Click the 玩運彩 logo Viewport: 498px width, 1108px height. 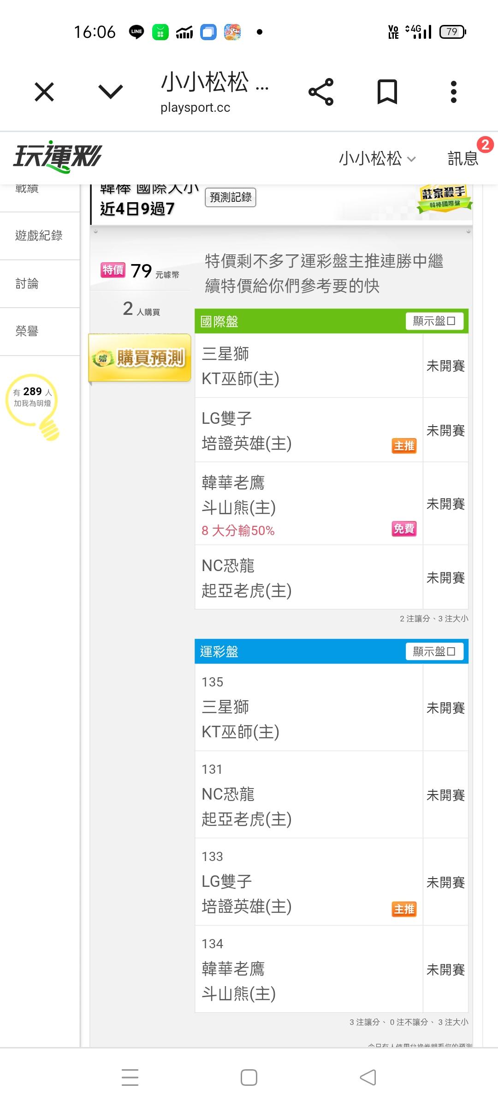[57, 157]
